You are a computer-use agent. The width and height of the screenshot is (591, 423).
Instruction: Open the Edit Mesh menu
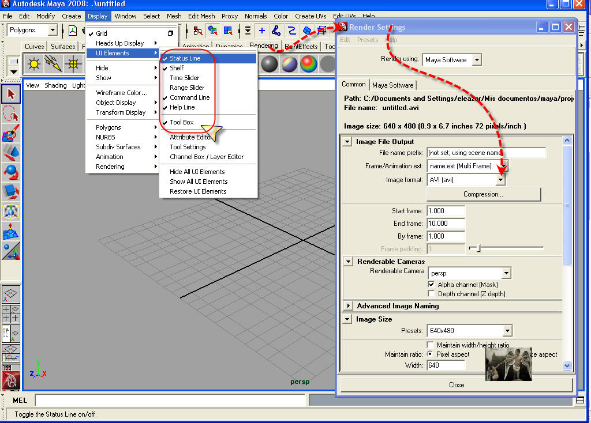click(x=201, y=16)
